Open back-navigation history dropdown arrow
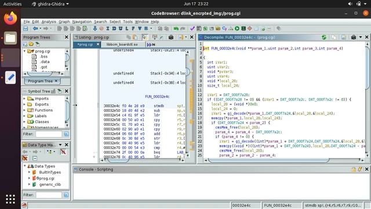This screenshot has width=371, height=209. pyautogui.click(x=40, y=28)
